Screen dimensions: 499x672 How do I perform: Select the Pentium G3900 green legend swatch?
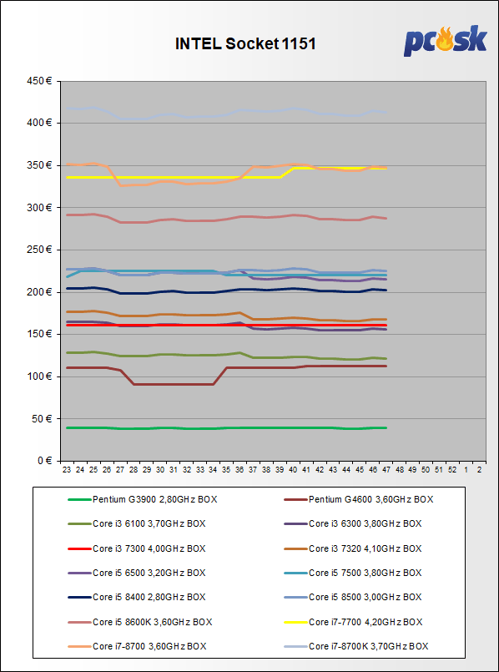(79, 499)
